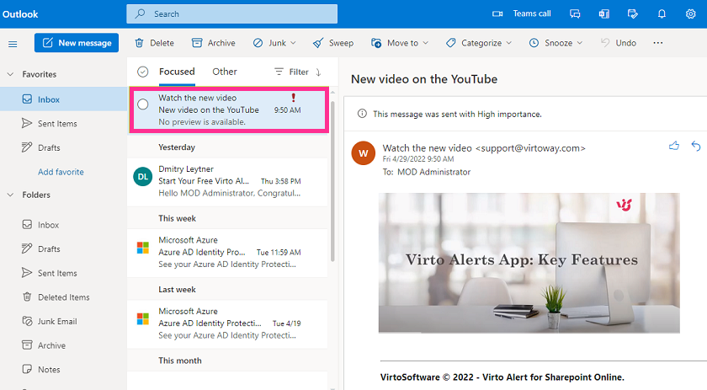Archive the selected message
Viewport: 707px width, 390px height.
(214, 43)
